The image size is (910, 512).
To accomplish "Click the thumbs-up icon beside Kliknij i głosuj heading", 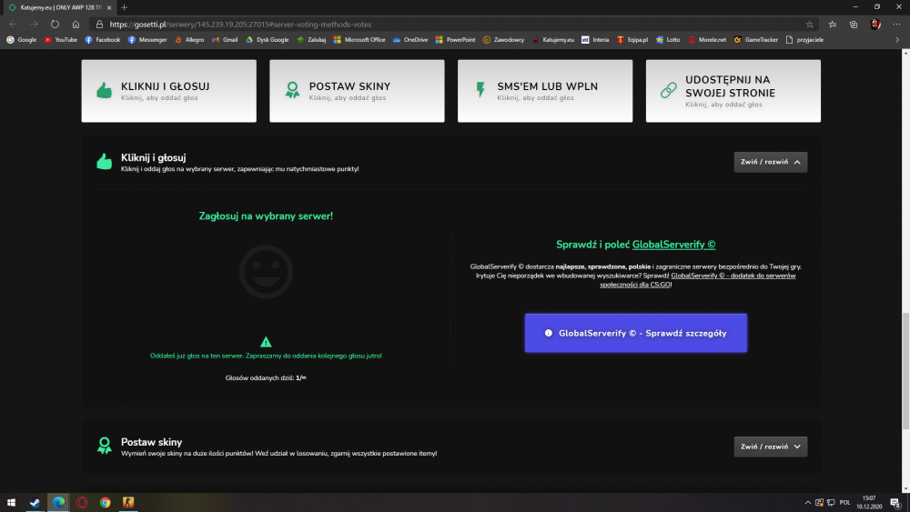I will click(105, 161).
